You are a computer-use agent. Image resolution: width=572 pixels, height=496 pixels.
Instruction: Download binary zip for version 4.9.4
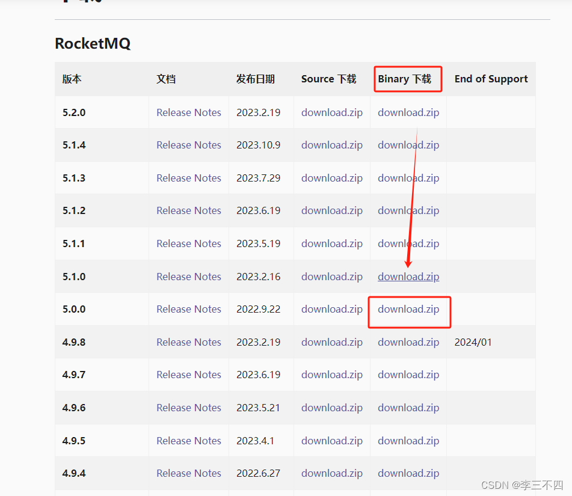[408, 473]
